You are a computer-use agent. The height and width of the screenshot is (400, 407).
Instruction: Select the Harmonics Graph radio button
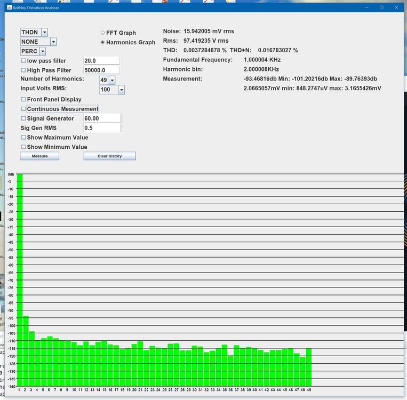tap(103, 42)
